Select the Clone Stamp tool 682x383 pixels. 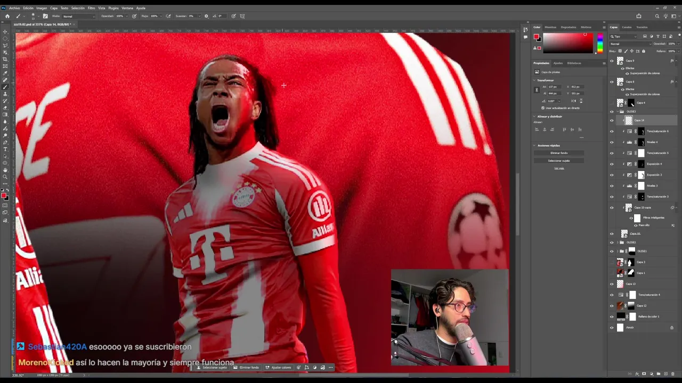pyautogui.click(x=5, y=94)
